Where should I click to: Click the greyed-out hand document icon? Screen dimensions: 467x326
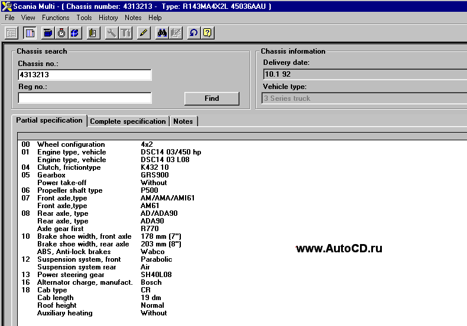click(x=176, y=32)
